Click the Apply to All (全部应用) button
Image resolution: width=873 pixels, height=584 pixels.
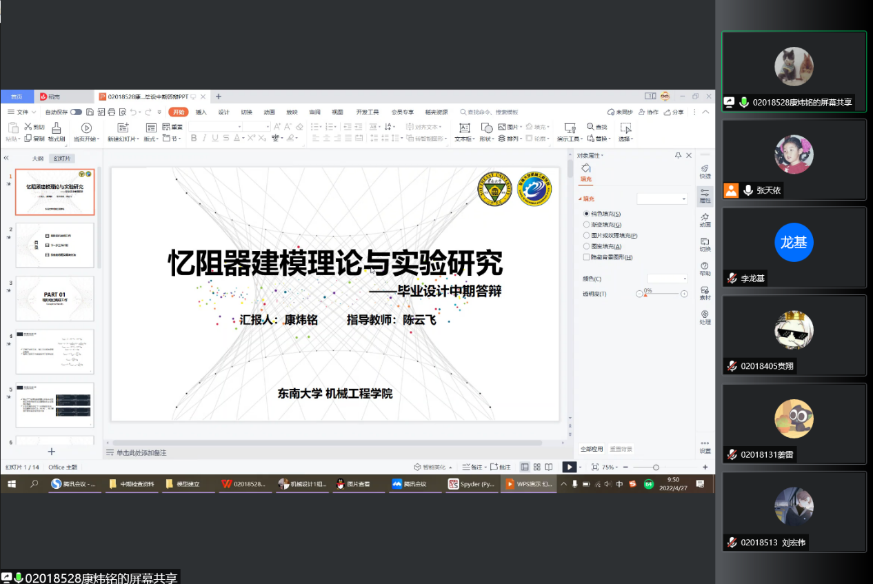(x=591, y=449)
